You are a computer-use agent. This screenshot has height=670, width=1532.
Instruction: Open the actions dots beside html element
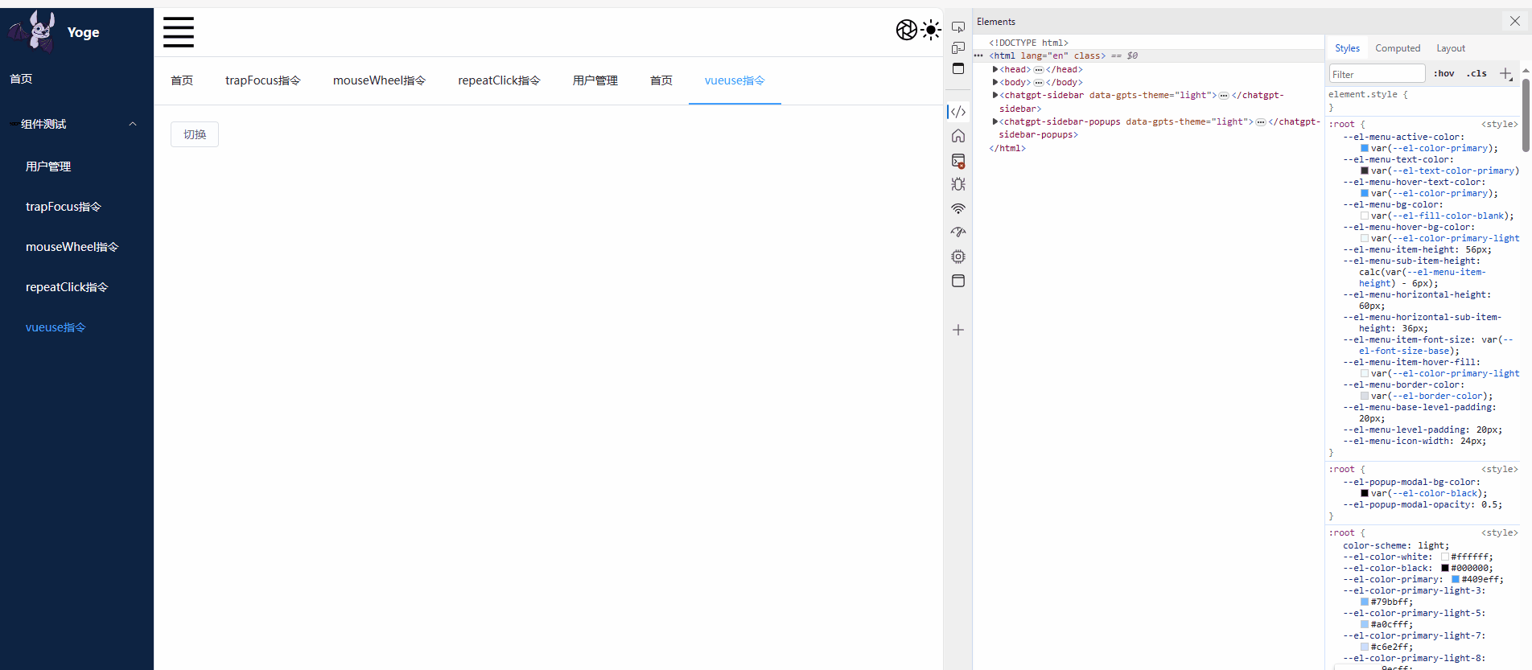tap(978, 55)
